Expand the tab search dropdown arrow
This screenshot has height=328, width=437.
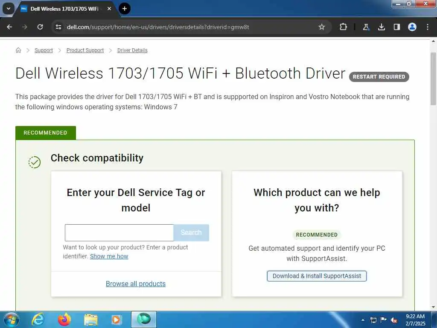(9, 9)
